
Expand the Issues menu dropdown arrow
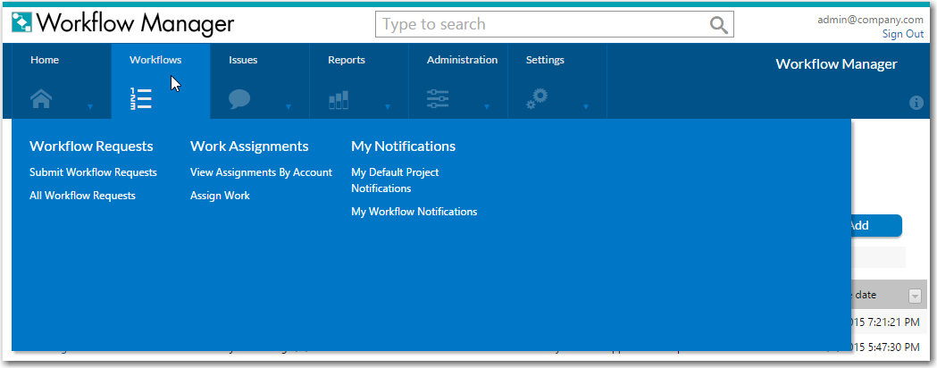[289, 107]
